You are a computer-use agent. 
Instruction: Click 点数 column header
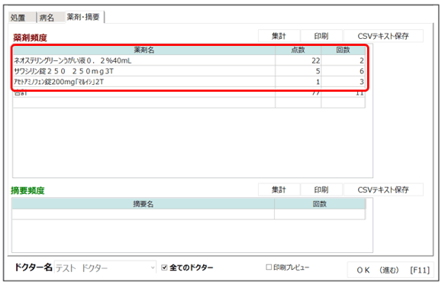[298, 50]
